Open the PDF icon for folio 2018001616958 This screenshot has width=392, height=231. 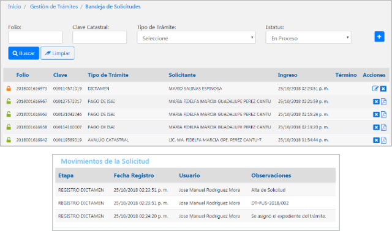pos(384,127)
